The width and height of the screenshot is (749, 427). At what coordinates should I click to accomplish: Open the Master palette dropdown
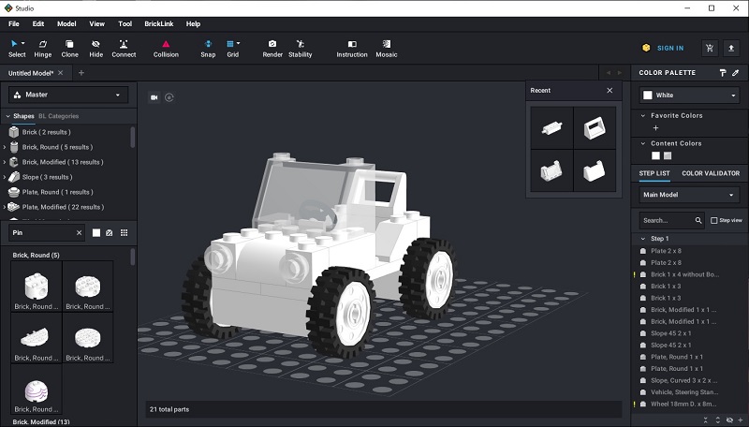click(69, 95)
